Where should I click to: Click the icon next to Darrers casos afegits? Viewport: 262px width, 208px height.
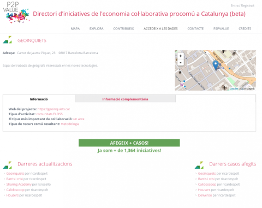199,165
